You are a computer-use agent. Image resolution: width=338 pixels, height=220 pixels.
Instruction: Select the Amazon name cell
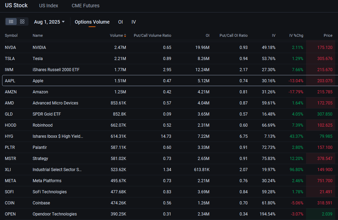click(40, 92)
